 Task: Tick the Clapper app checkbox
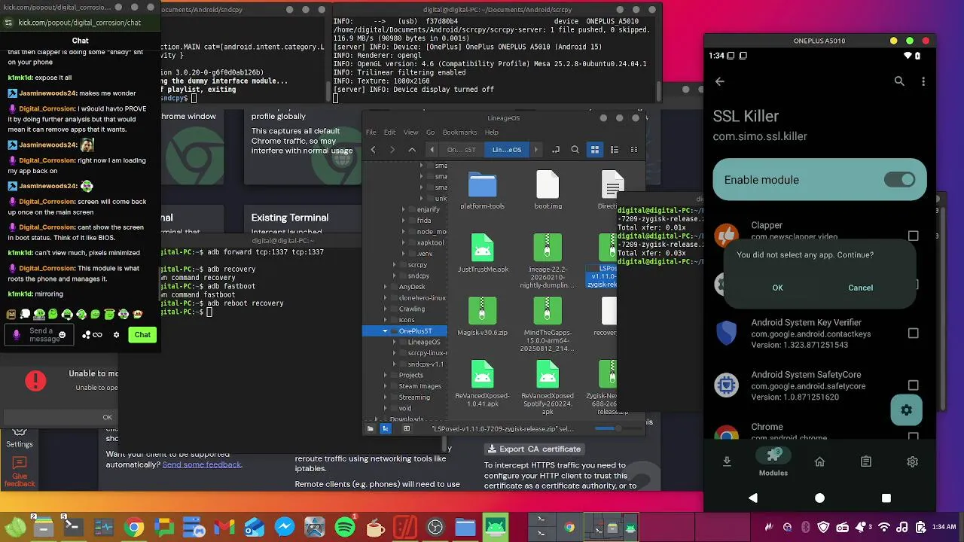(914, 236)
